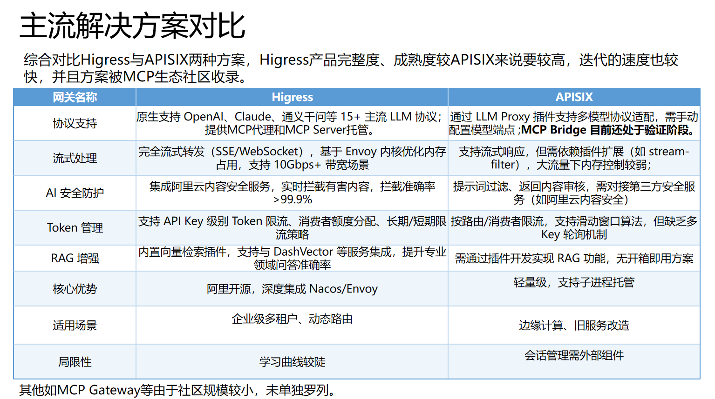The width and height of the screenshot is (715, 399).
Task: Click Higress cell mentioning DashVector
Action: click(292, 258)
